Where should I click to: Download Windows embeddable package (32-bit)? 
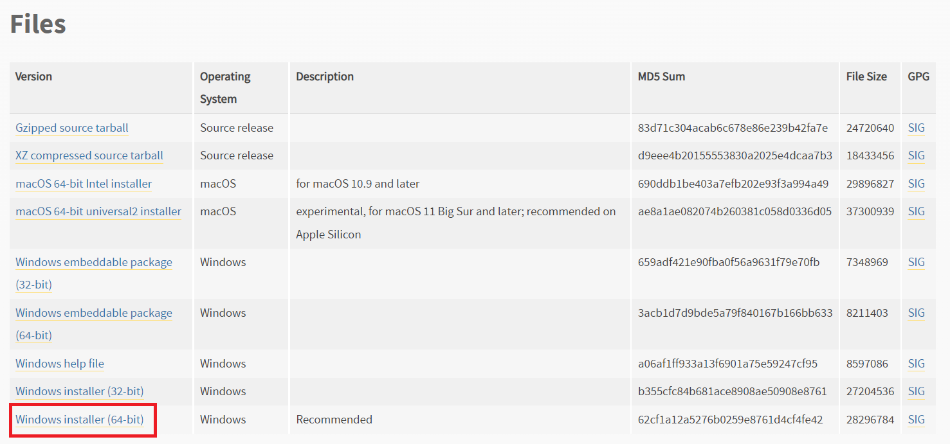point(93,262)
